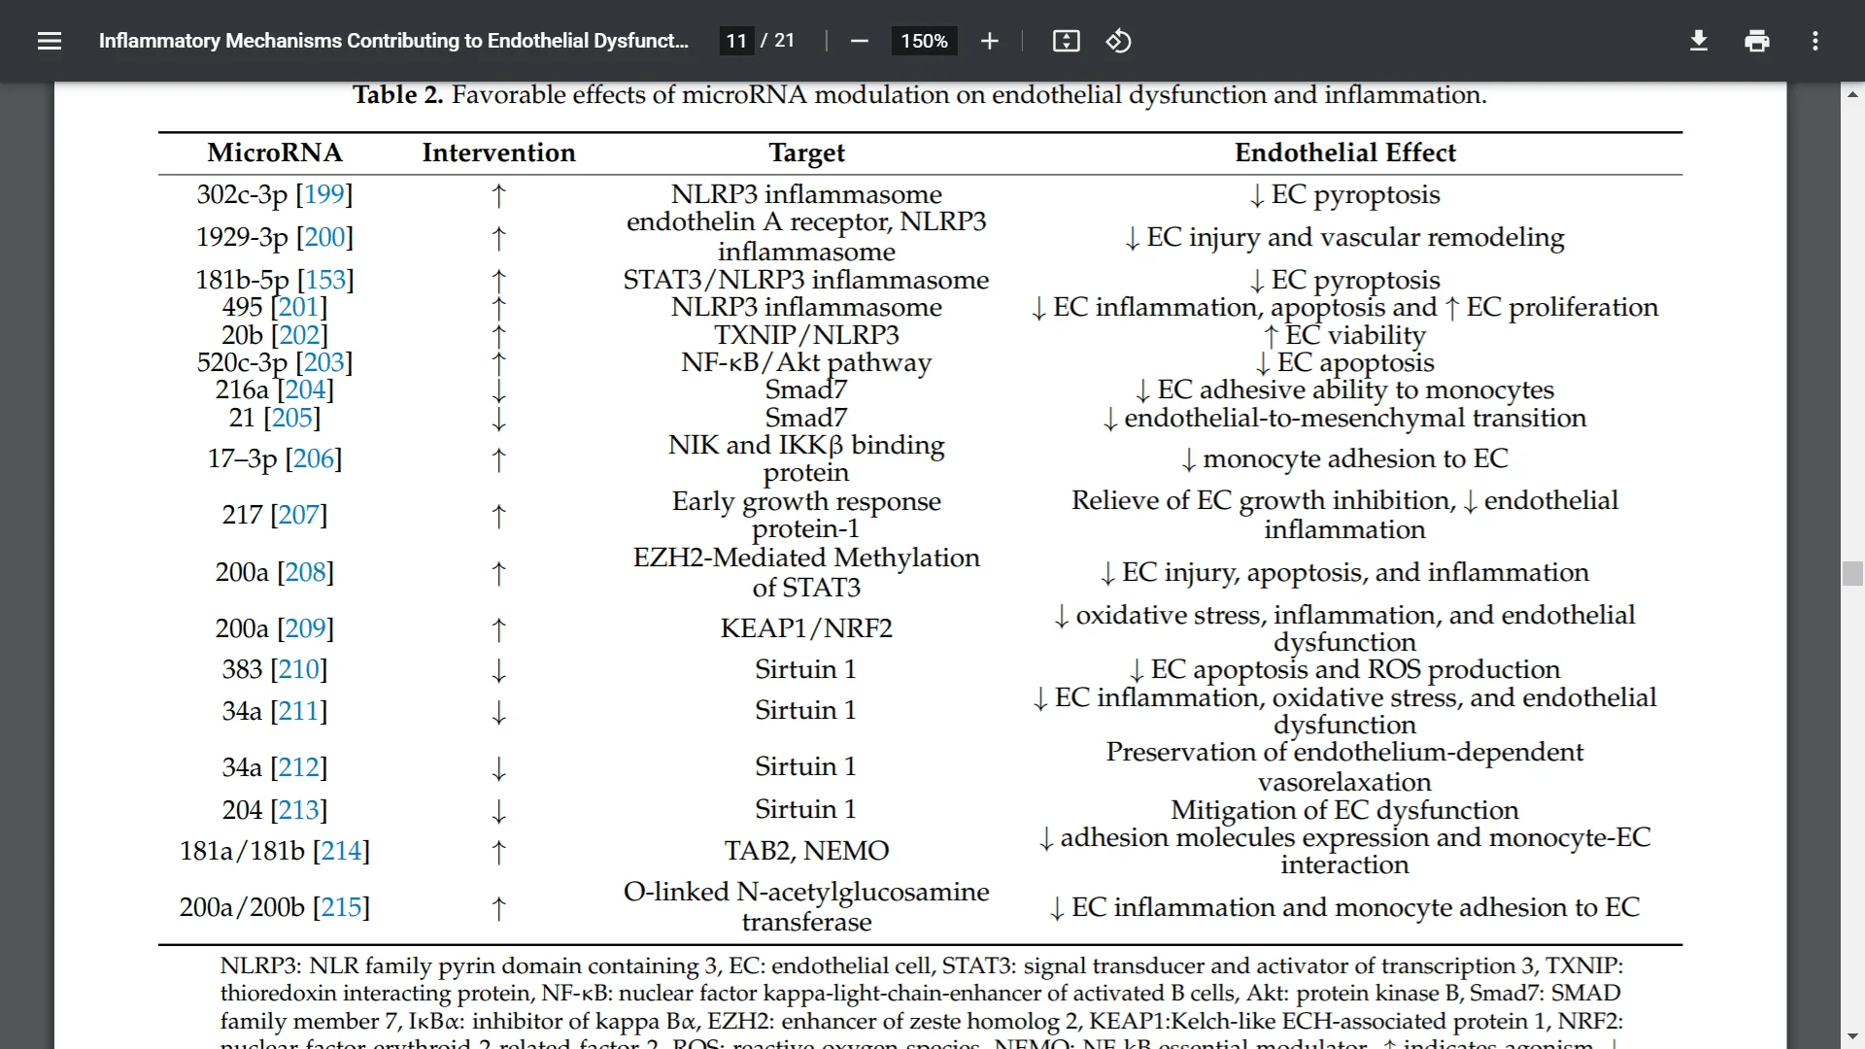Viewport: 1865px width, 1049px height.
Task: Click the EC apoptosis and ROS production cell
Action: pyautogui.click(x=1344, y=669)
